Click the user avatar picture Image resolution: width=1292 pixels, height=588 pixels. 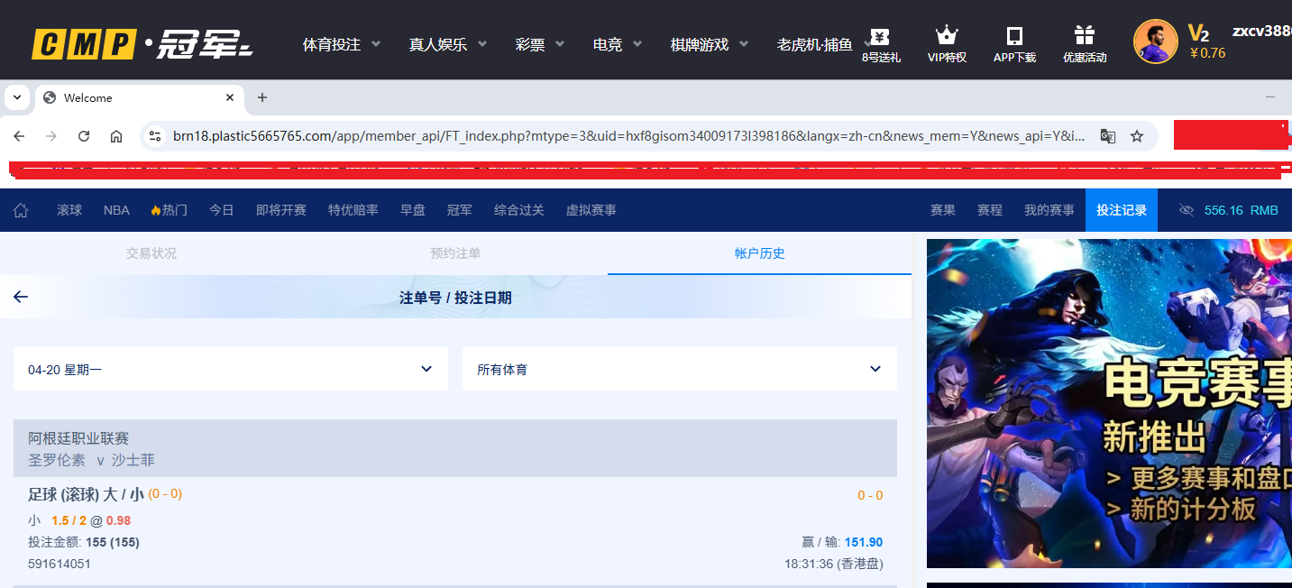click(x=1156, y=41)
